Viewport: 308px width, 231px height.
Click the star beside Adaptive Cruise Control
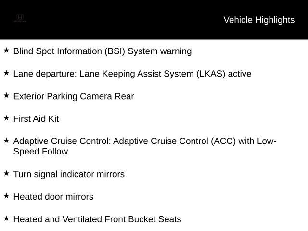(6, 141)
